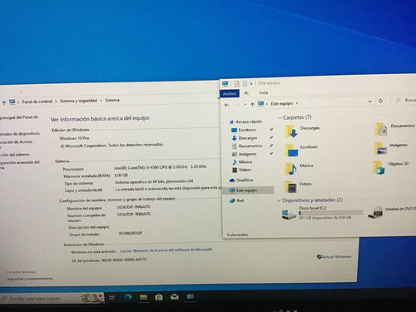416x312 pixels.
Task: Click the Windows 10 Pro edition text
Action: (74, 138)
